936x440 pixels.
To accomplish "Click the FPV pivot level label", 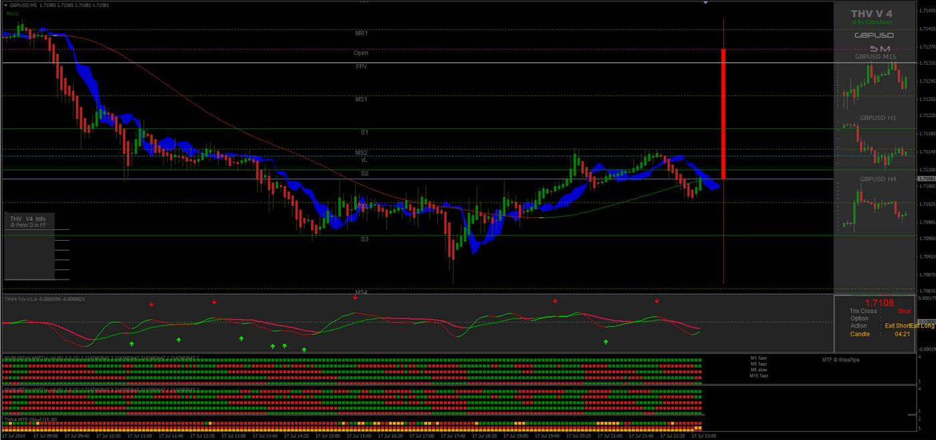I will point(361,67).
